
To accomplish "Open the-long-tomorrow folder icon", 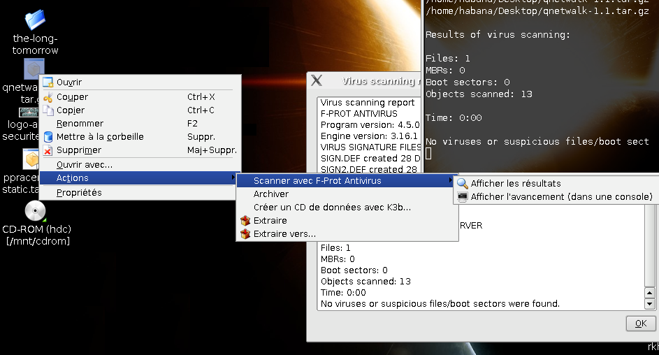I will (35, 20).
